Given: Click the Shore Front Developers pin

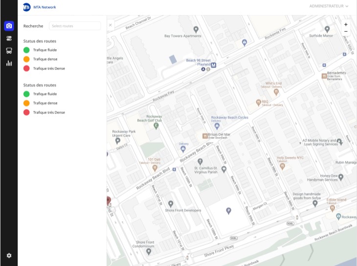Looking at the screenshot, I should 171,204.
